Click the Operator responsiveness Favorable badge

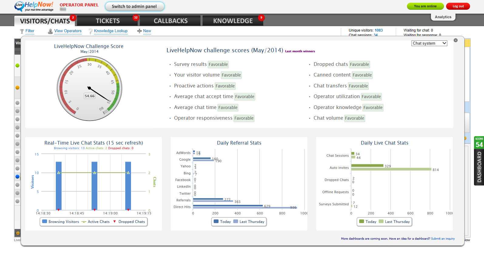[244, 118]
